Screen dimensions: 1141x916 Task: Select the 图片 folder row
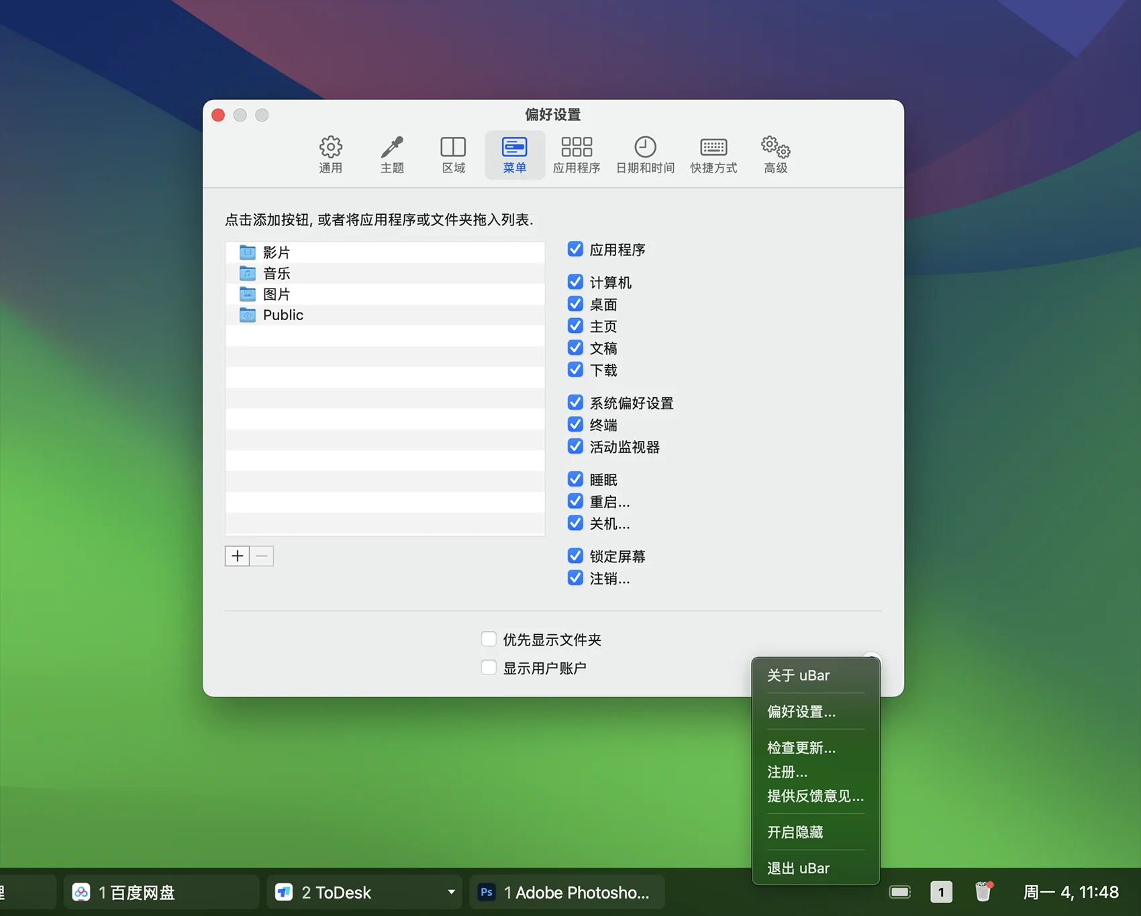(x=385, y=294)
